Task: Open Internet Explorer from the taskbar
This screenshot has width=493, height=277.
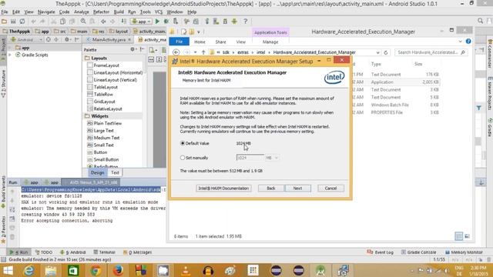Action: [29, 270]
